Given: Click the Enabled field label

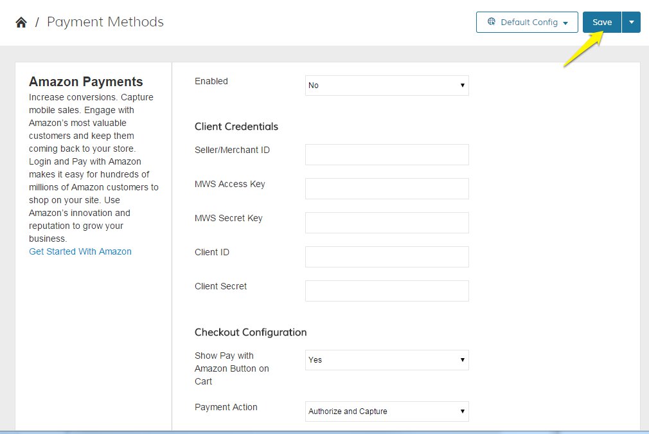Looking at the screenshot, I should point(211,81).
